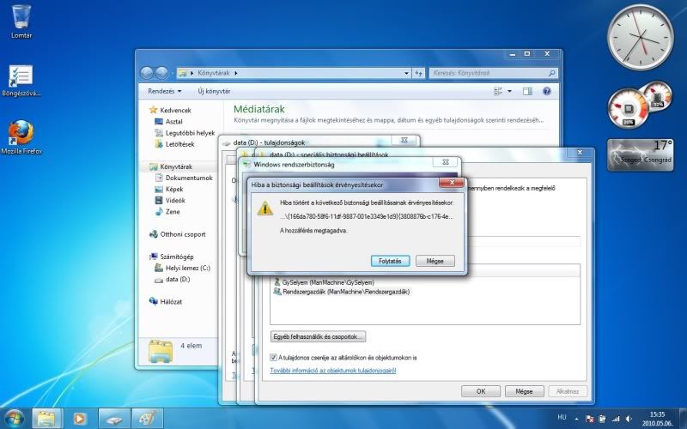Screen dimensions: 687x429
Task: Open the Lomtár recycle bin icon
Action: tap(22, 17)
